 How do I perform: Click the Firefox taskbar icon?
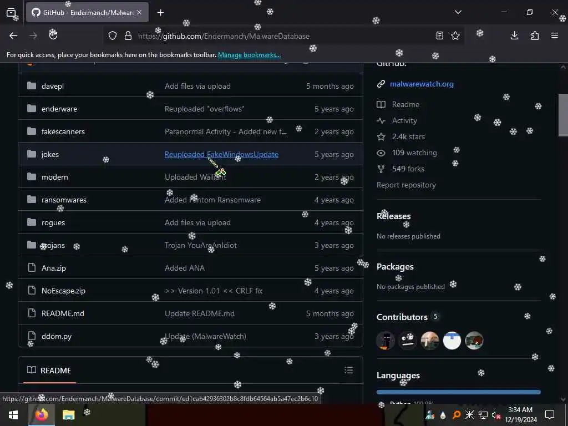tap(41, 415)
